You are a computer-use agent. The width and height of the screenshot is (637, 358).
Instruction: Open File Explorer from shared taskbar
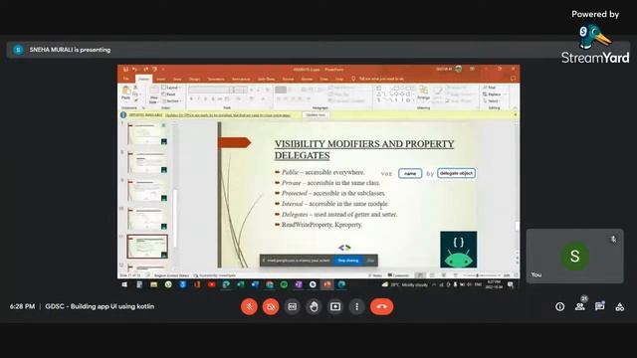point(153,284)
